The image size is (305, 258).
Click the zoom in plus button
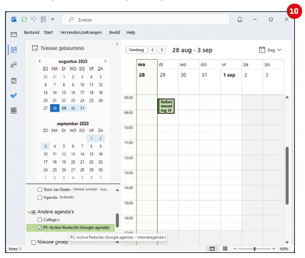point(273,249)
